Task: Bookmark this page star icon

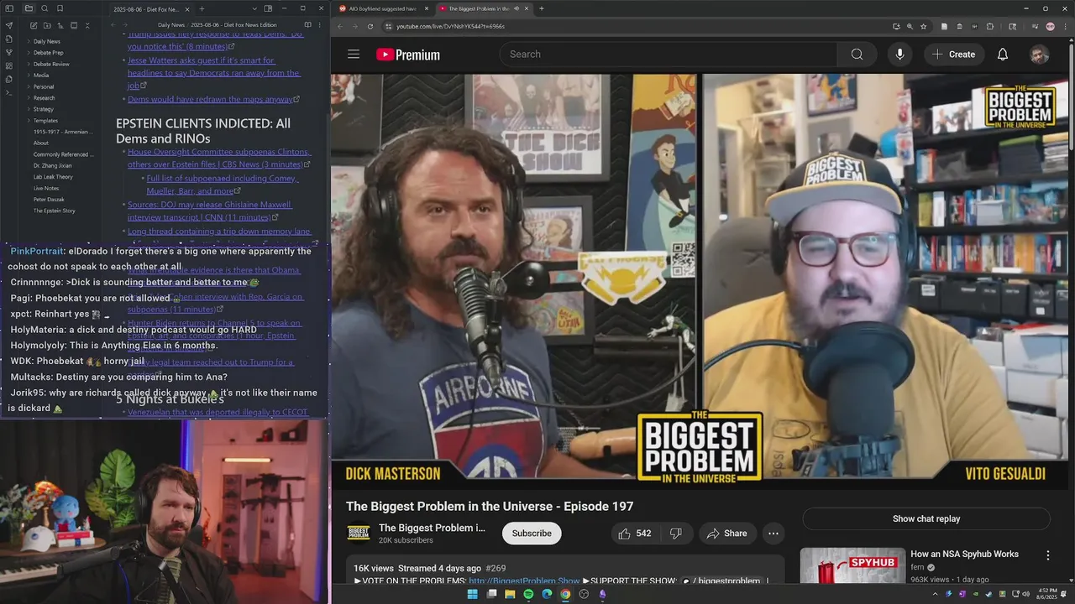Action: [x=923, y=26]
